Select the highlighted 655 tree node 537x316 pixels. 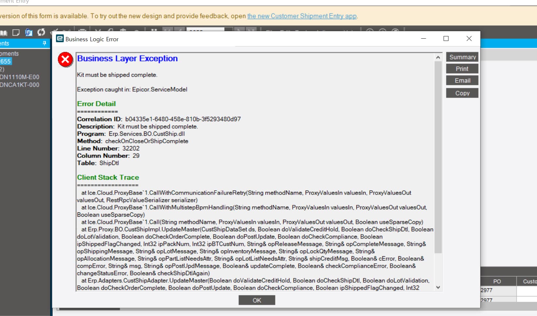(x=6, y=61)
